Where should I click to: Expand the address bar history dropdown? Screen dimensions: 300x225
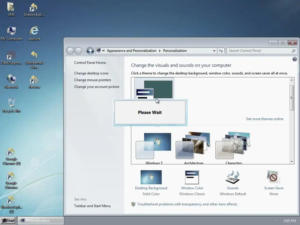coord(214,51)
